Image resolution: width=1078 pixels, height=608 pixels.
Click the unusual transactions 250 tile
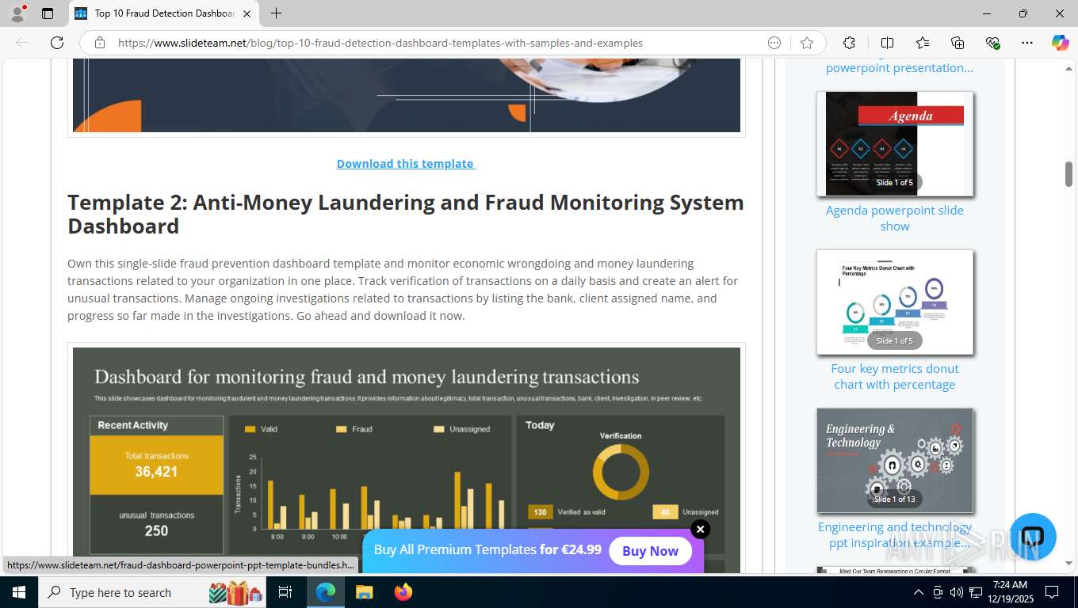coord(156,523)
